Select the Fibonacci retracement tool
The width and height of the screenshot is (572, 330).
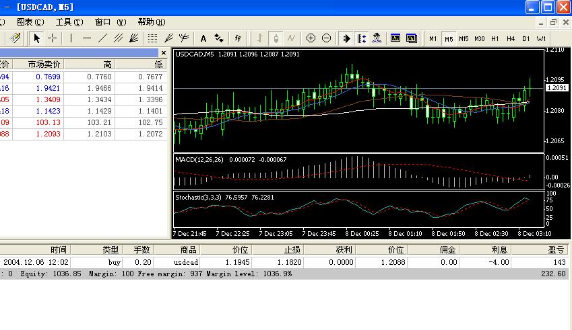[152, 38]
